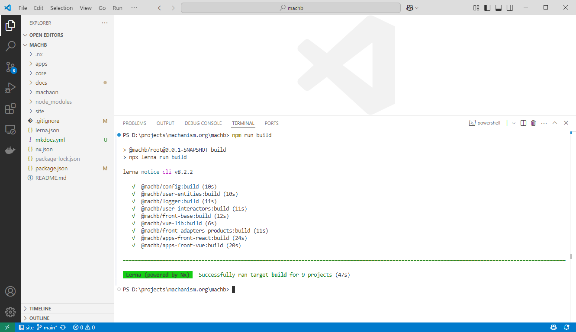Collapse the MACHB folder section
This screenshot has width=576, height=332.
[x=68, y=45]
